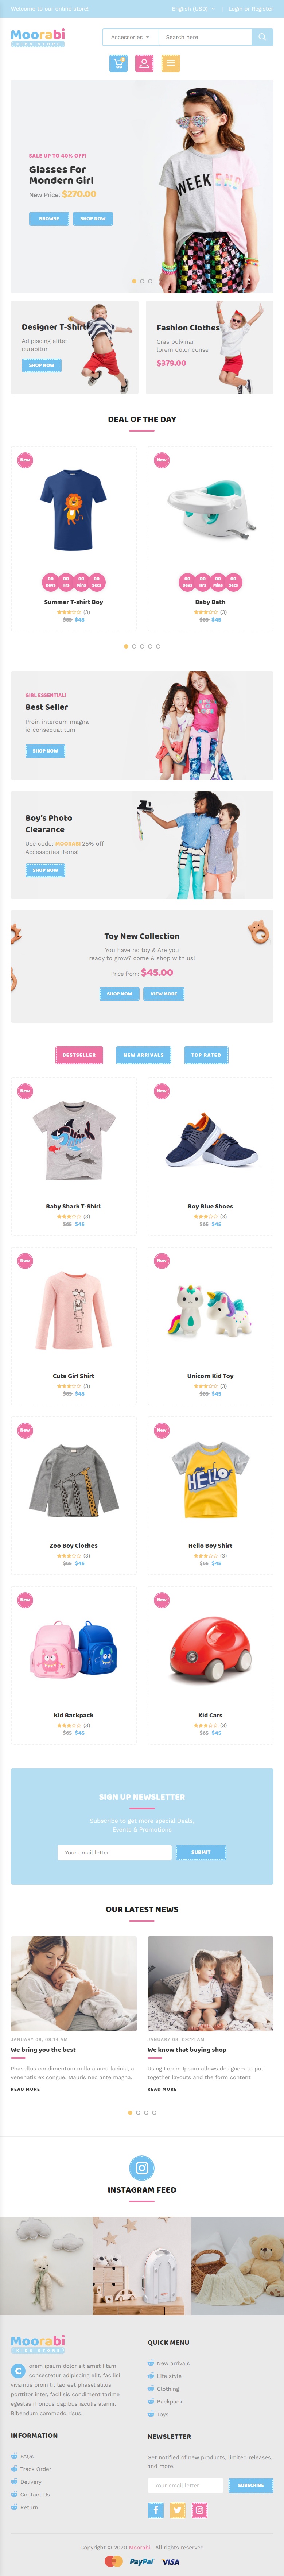Click the Browse button on hero banner
Image resolution: width=284 pixels, height=2576 pixels.
click(49, 218)
